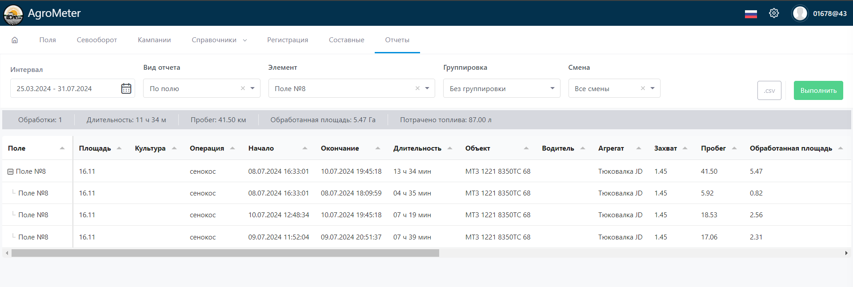The width and height of the screenshot is (853, 287).
Task: Export the report with .csv button
Action: 769,91
